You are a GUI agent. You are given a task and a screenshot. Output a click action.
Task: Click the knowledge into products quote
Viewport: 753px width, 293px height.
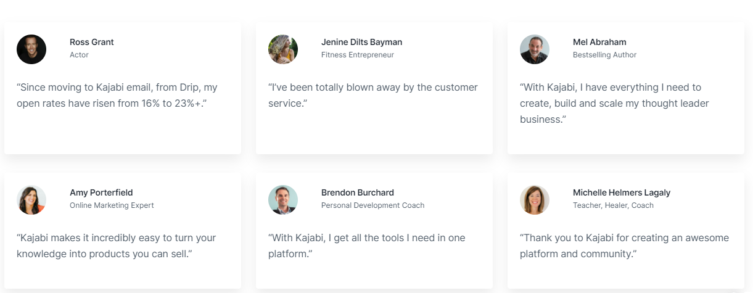[116, 246]
